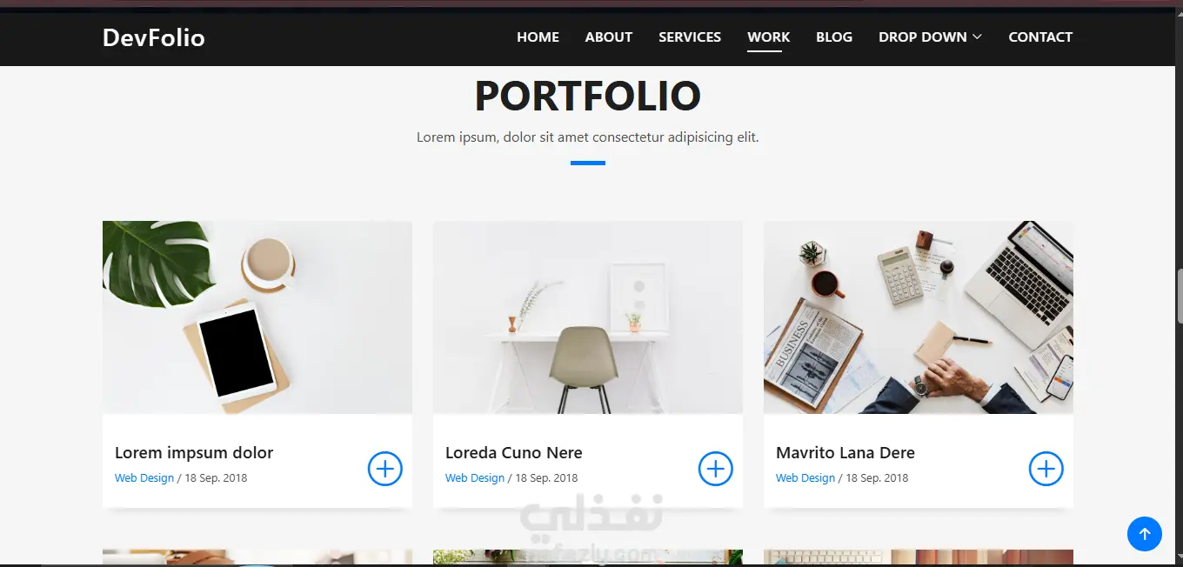The image size is (1183, 567).
Task: Open the plus icon on Loreda Cuno Nere card
Action: 715,469
